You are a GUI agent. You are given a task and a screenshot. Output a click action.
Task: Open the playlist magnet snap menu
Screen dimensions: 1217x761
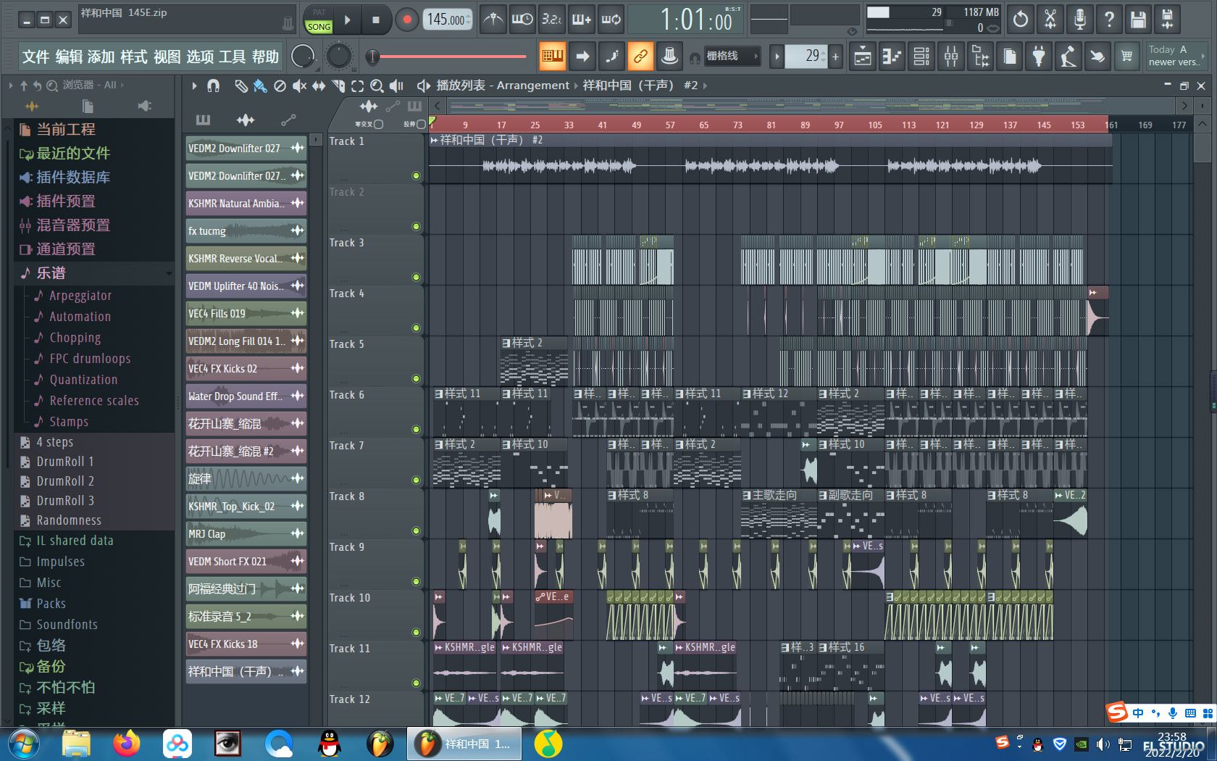pos(213,86)
